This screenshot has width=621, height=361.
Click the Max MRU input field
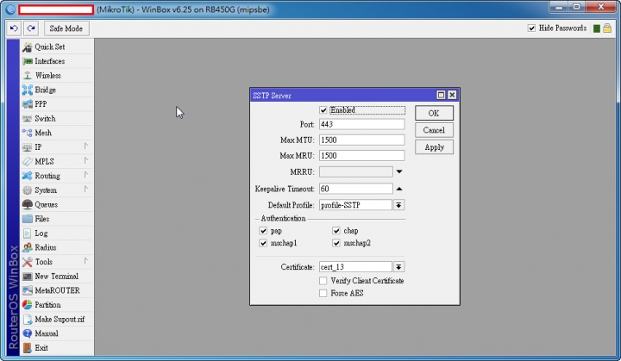click(361, 156)
